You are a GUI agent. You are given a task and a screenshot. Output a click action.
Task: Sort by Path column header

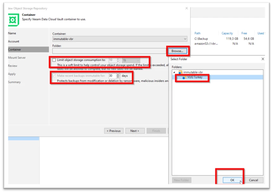click(x=198, y=33)
